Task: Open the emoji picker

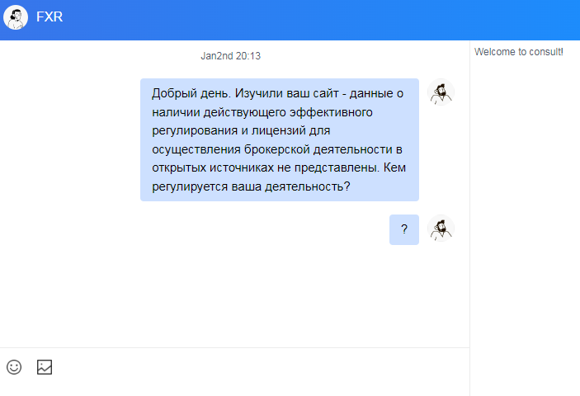Action: (x=14, y=367)
